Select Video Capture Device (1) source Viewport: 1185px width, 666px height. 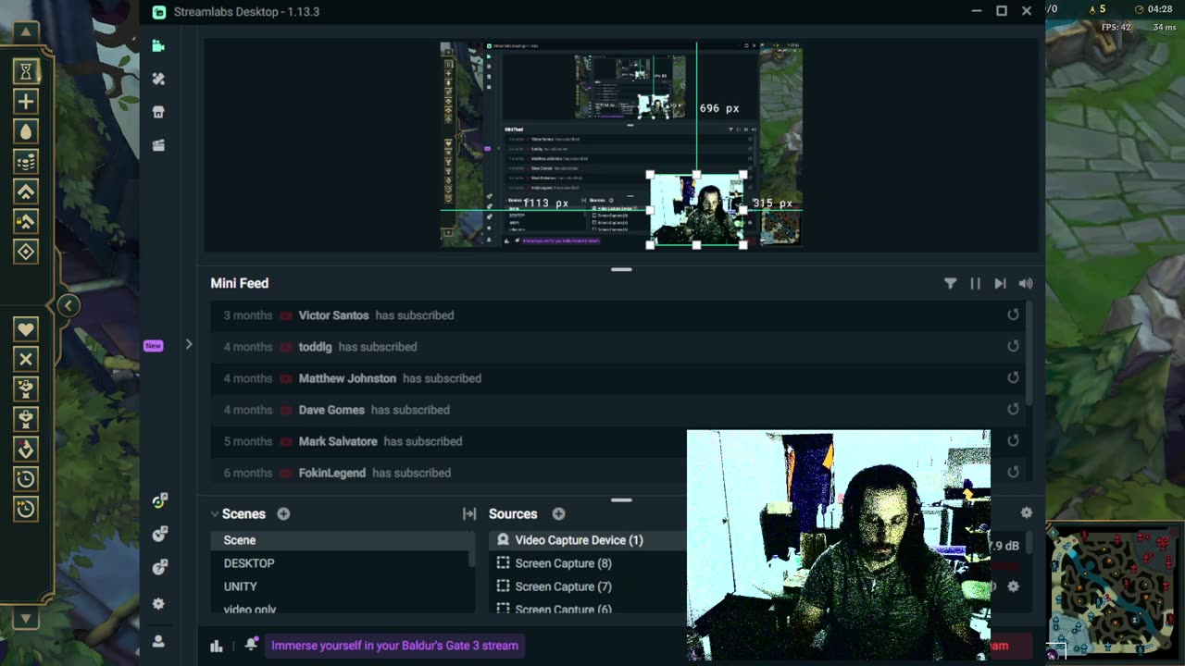pyautogui.click(x=588, y=540)
